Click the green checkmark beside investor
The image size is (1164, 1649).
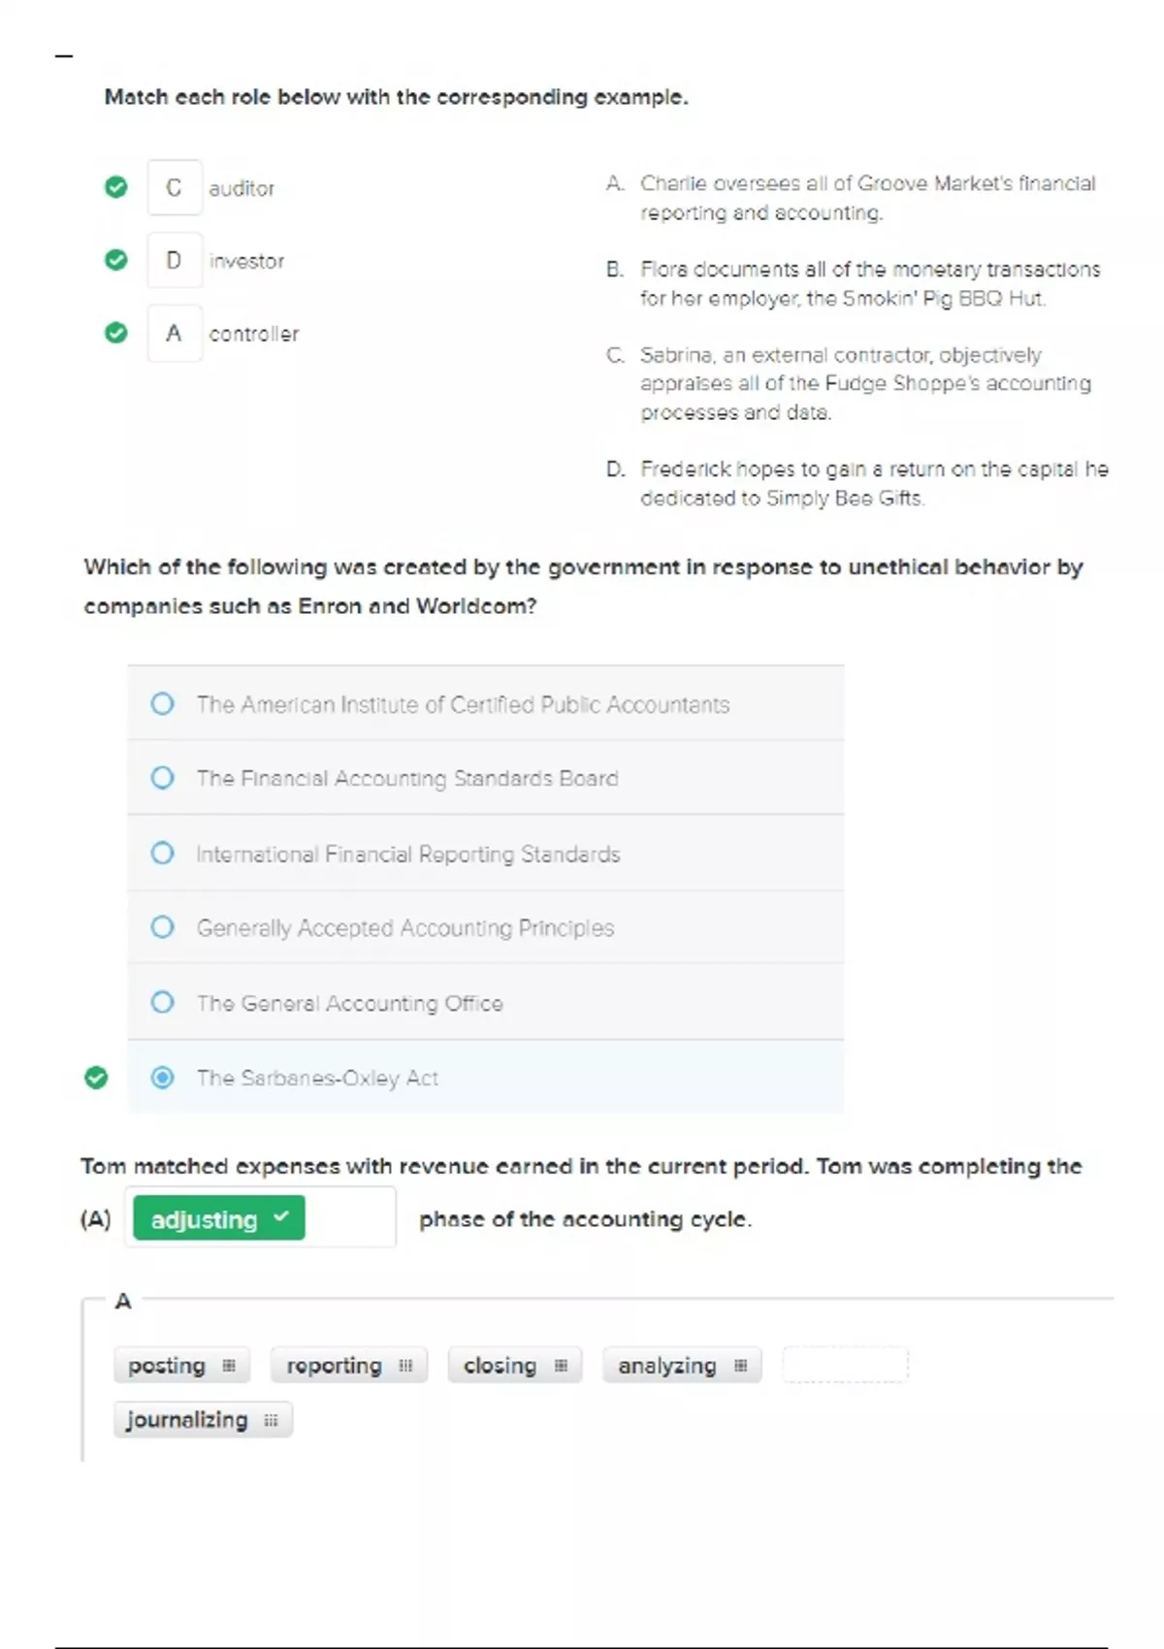[116, 260]
